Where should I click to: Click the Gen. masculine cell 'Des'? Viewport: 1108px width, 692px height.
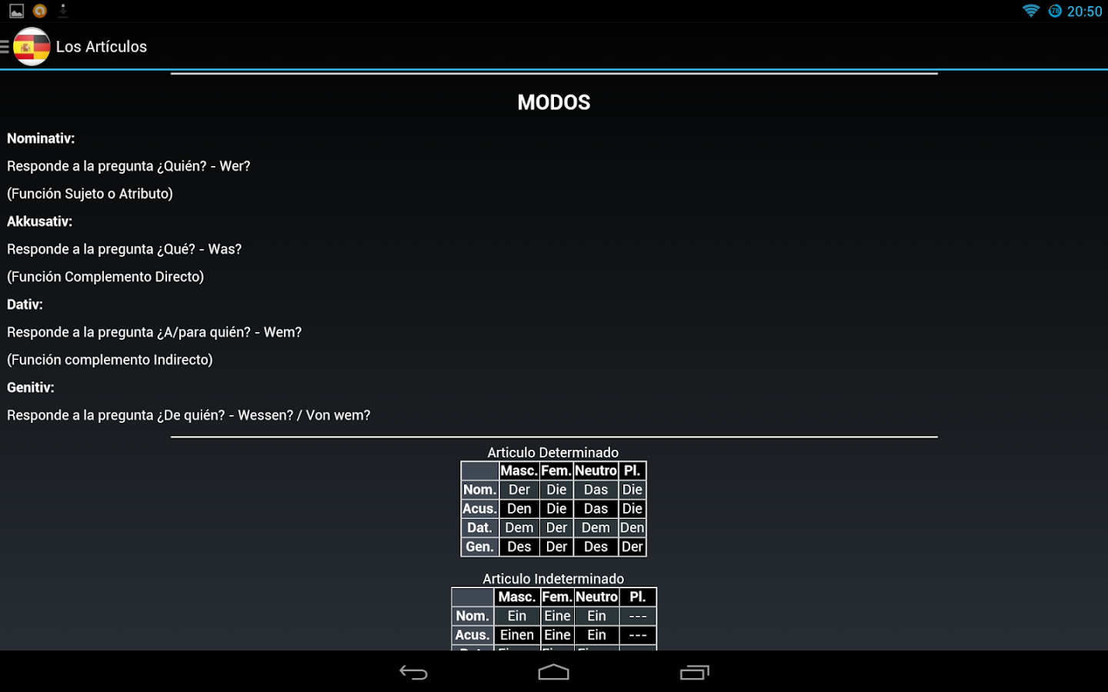(519, 547)
